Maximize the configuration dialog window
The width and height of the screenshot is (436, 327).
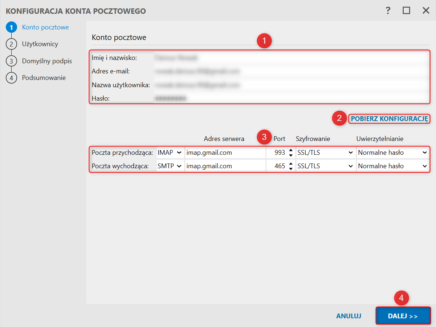tap(406, 11)
